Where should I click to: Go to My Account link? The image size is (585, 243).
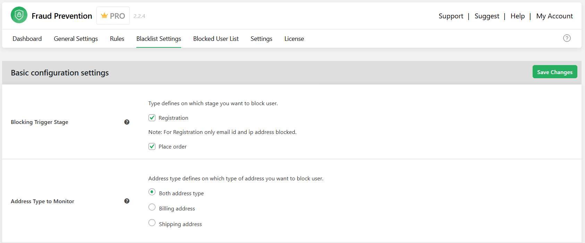point(554,16)
